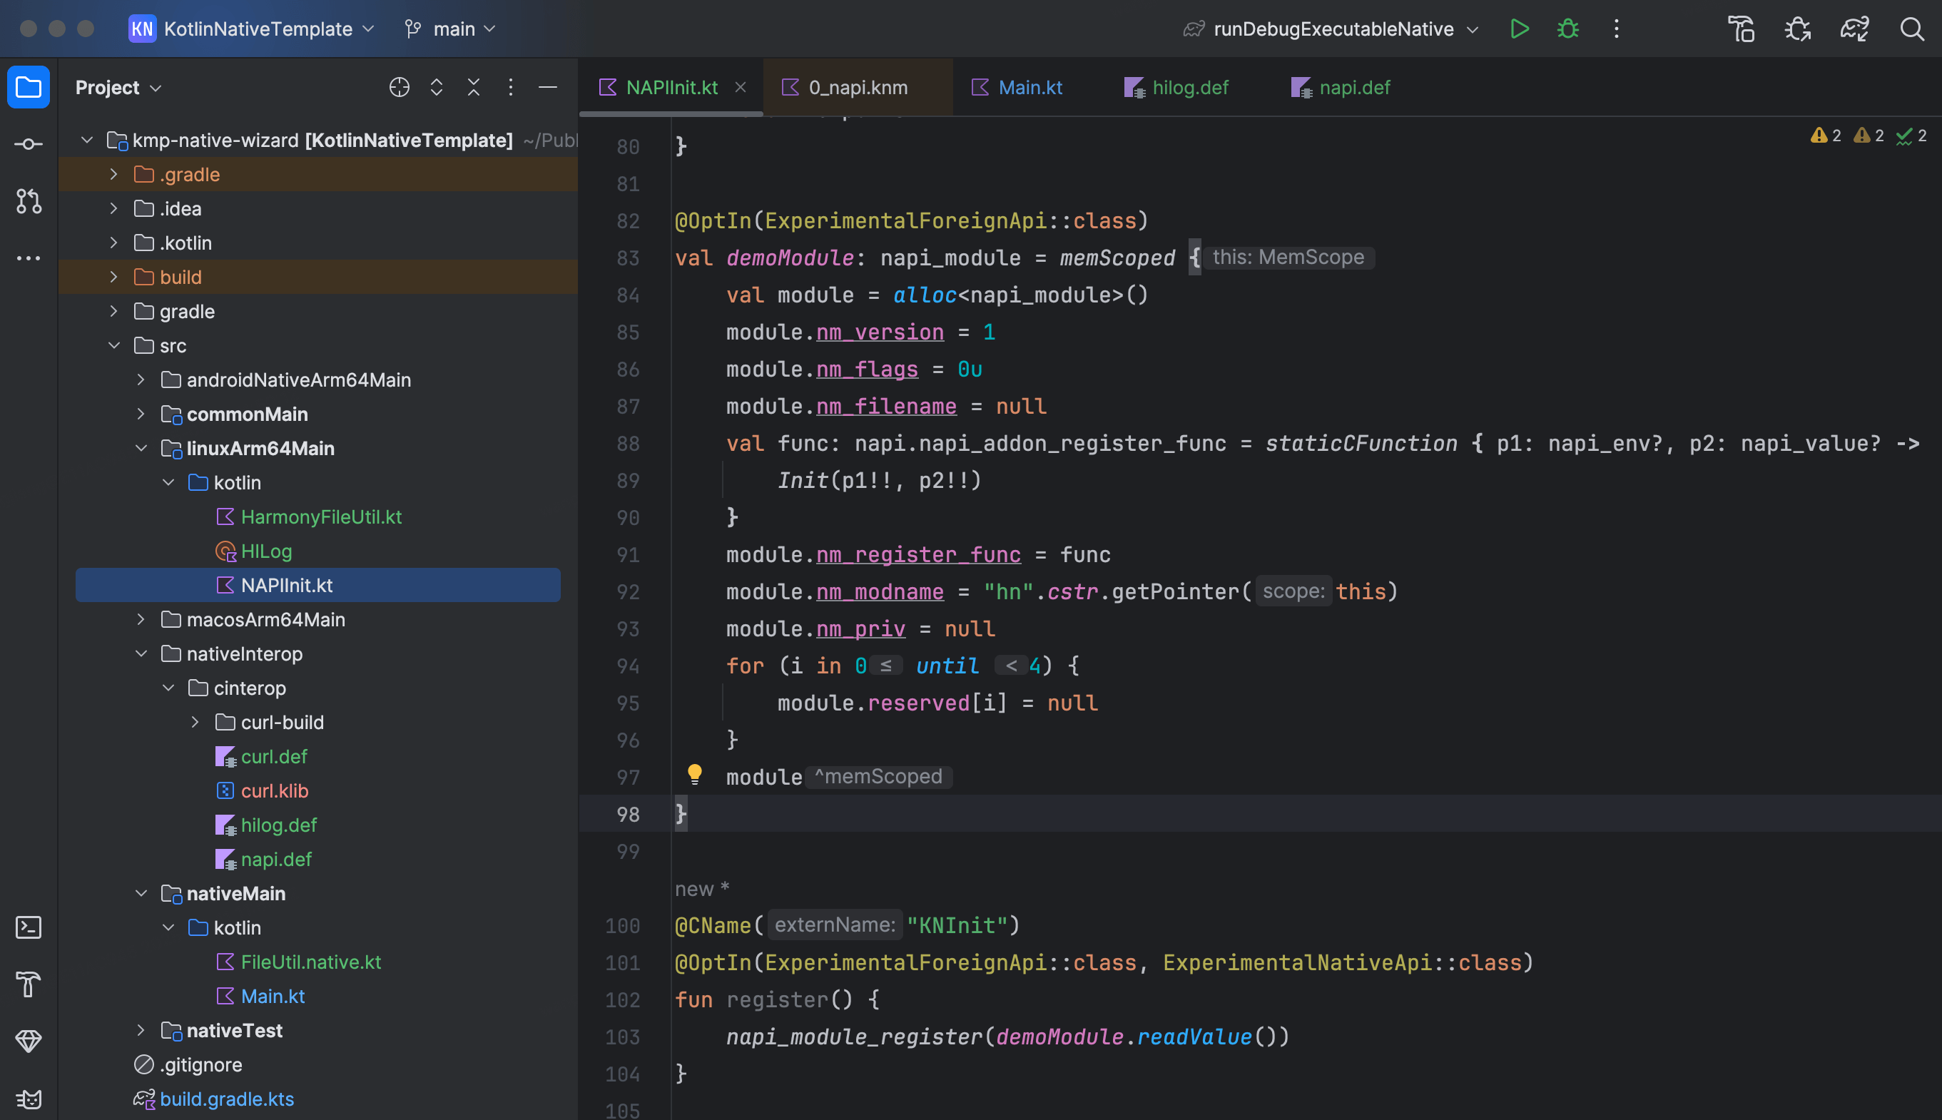The height and width of the screenshot is (1120, 1942).
Task: Open the main branch dropdown
Action: (x=451, y=29)
